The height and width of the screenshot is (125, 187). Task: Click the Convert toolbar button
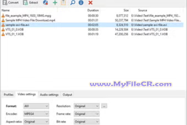[x=10, y=3]
